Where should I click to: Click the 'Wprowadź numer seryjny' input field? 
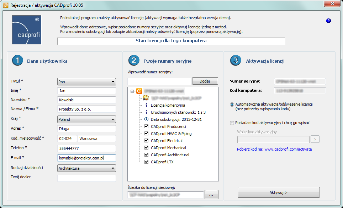point(159,81)
